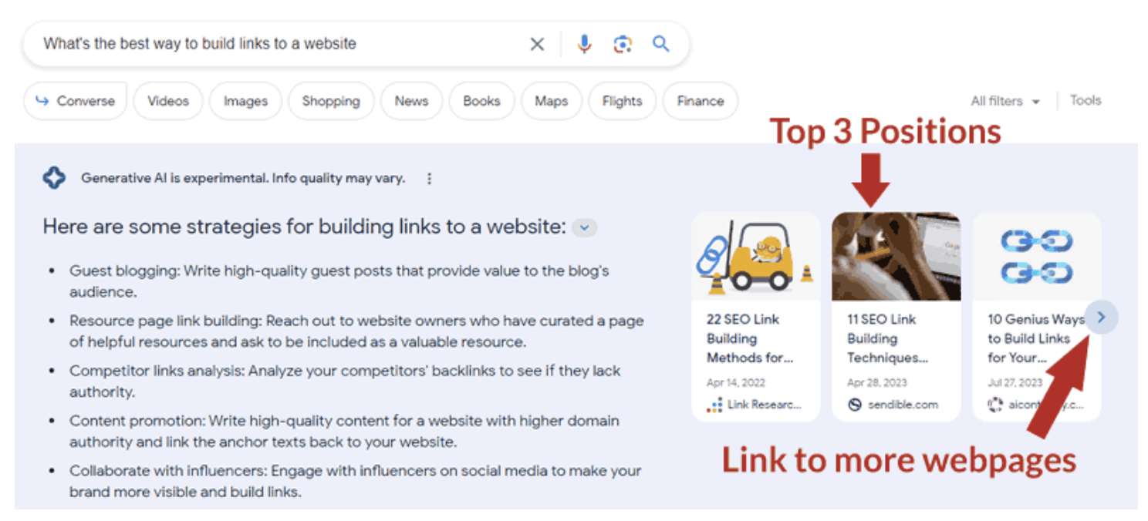1148x521 pixels.
Task: Open the three-dot menu beside AI notice
Action: pos(430,179)
